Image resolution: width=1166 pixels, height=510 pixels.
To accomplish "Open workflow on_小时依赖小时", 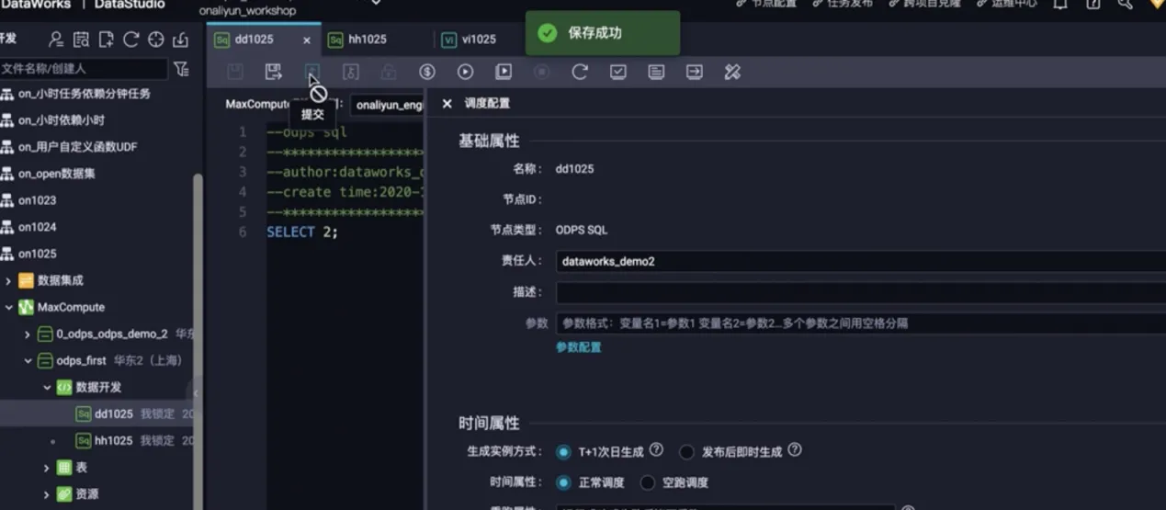I will pos(62,120).
